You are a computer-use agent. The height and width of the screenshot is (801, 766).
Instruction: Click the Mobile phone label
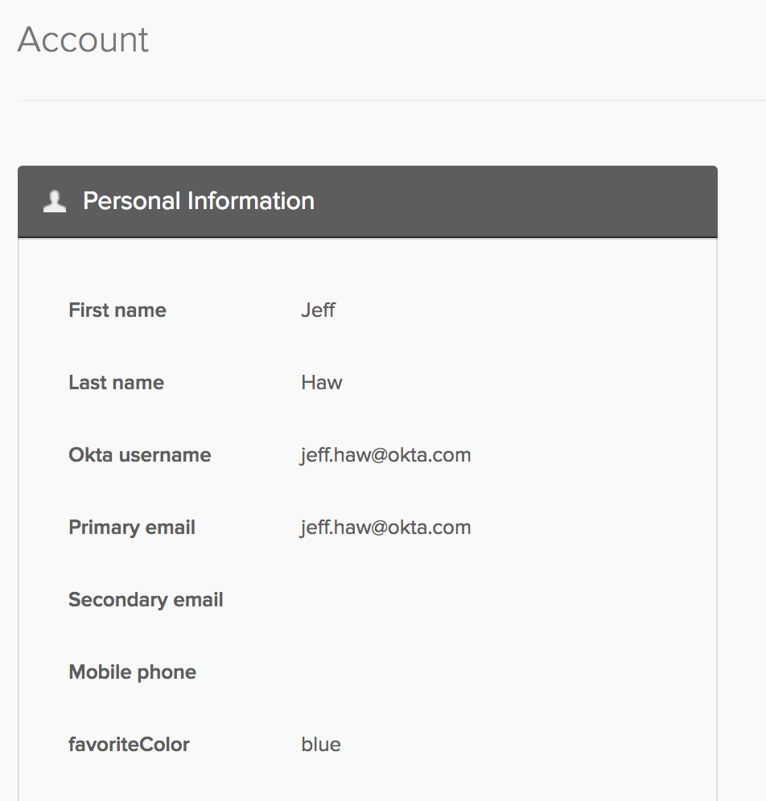click(x=132, y=672)
